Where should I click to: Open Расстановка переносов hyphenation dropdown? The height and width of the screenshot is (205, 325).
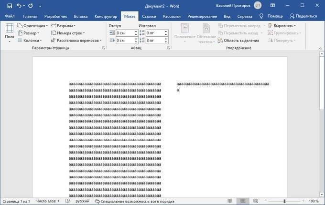[x=76, y=41]
